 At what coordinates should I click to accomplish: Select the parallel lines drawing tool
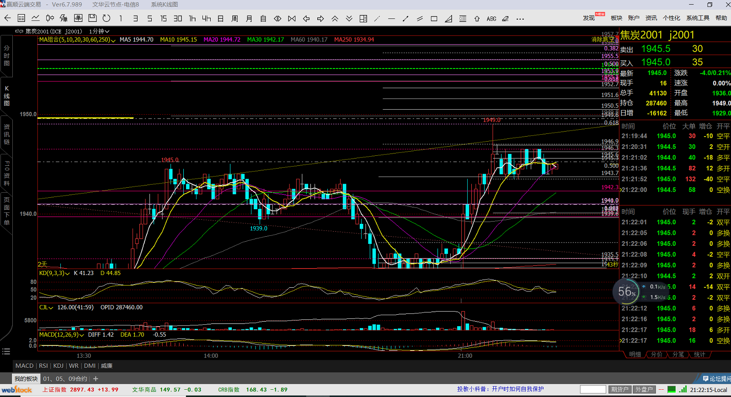419,19
